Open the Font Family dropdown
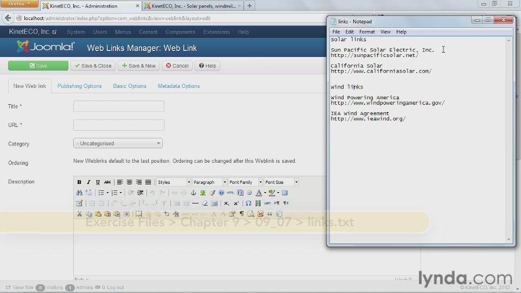521x293 pixels. (245, 182)
